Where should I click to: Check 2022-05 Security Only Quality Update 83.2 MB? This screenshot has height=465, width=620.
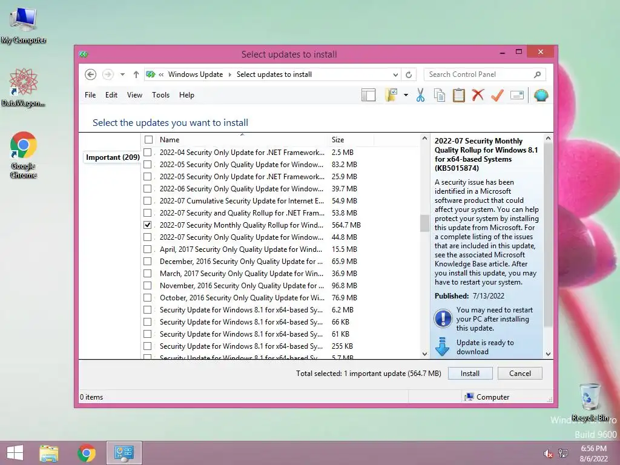coord(148,165)
